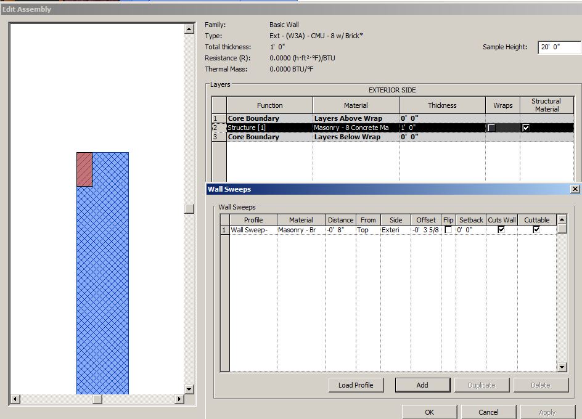Toggle Wraps checkbox for Structure [1] layer
This screenshot has width=582, height=419.
(491, 128)
